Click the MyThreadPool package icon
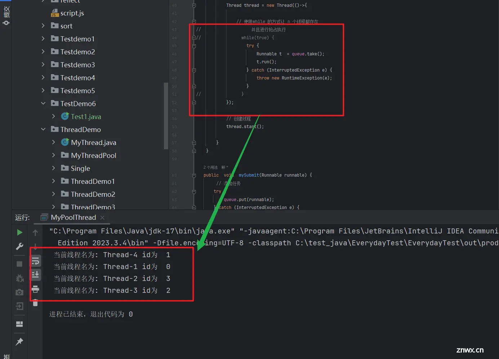 coord(65,155)
